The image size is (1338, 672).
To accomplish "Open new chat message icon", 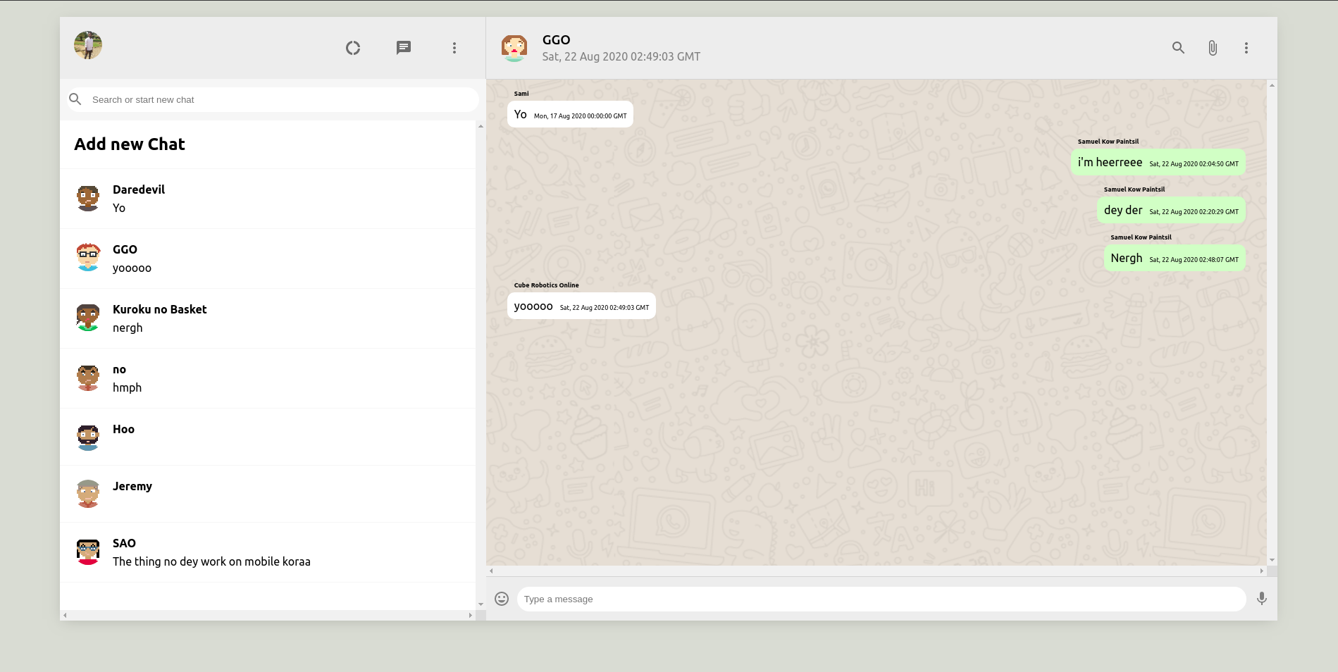I will [404, 48].
